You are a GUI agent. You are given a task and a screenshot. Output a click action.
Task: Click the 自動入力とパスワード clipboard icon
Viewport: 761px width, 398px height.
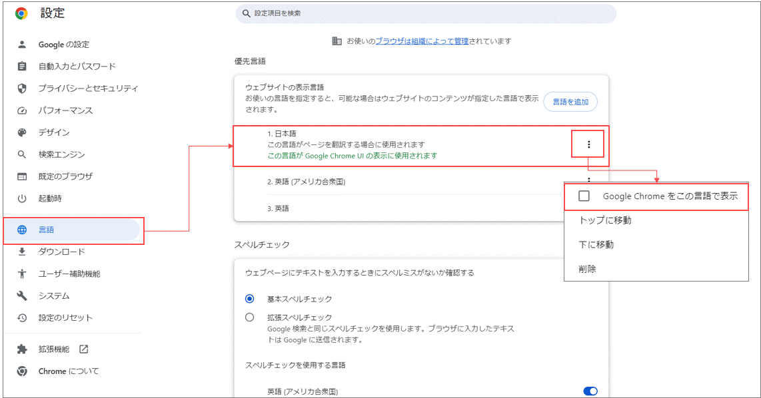click(22, 67)
